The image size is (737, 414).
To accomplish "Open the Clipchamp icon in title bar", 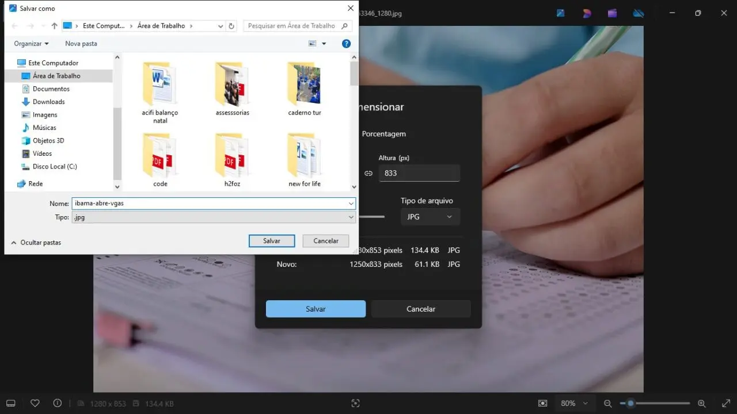I will 612,13.
